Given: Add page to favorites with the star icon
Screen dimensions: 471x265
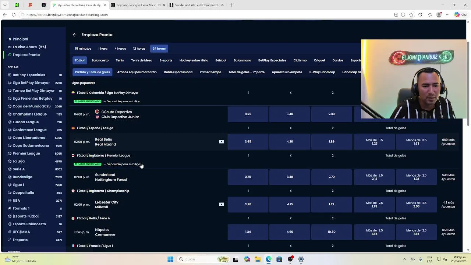Looking at the screenshot, I should tap(411, 15).
